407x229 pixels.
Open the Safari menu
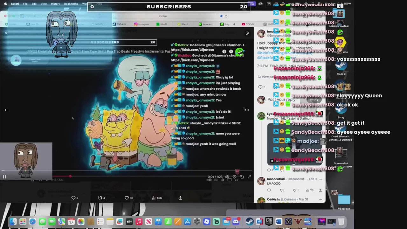(x=15, y=4)
